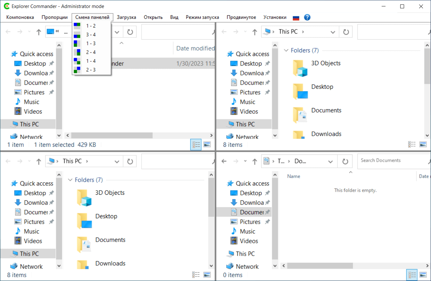Refresh the top-right pane
The image size is (431, 281).
346,32
